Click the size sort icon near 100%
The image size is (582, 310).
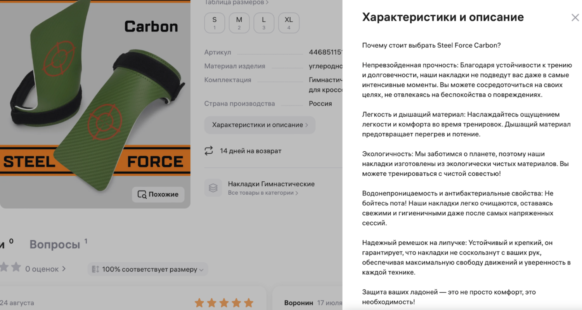[x=95, y=269]
